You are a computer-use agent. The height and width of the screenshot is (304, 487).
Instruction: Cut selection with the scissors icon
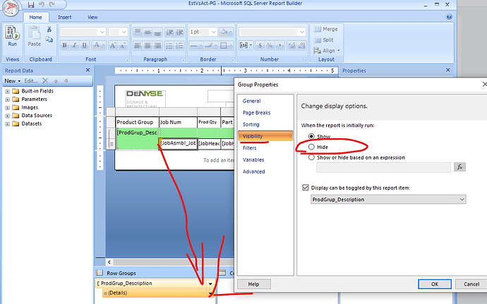click(x=49, y=30)
